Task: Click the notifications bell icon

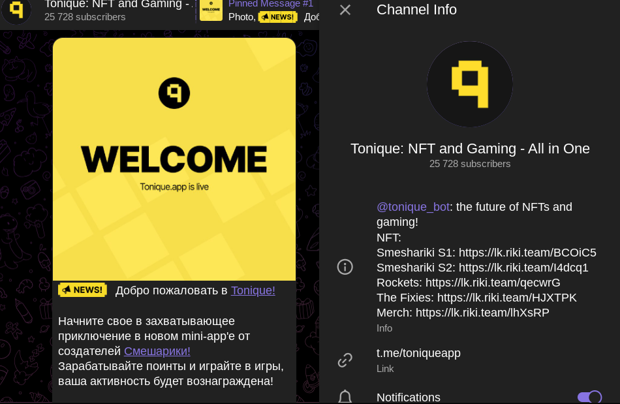Action: click(x=345, y=396)
